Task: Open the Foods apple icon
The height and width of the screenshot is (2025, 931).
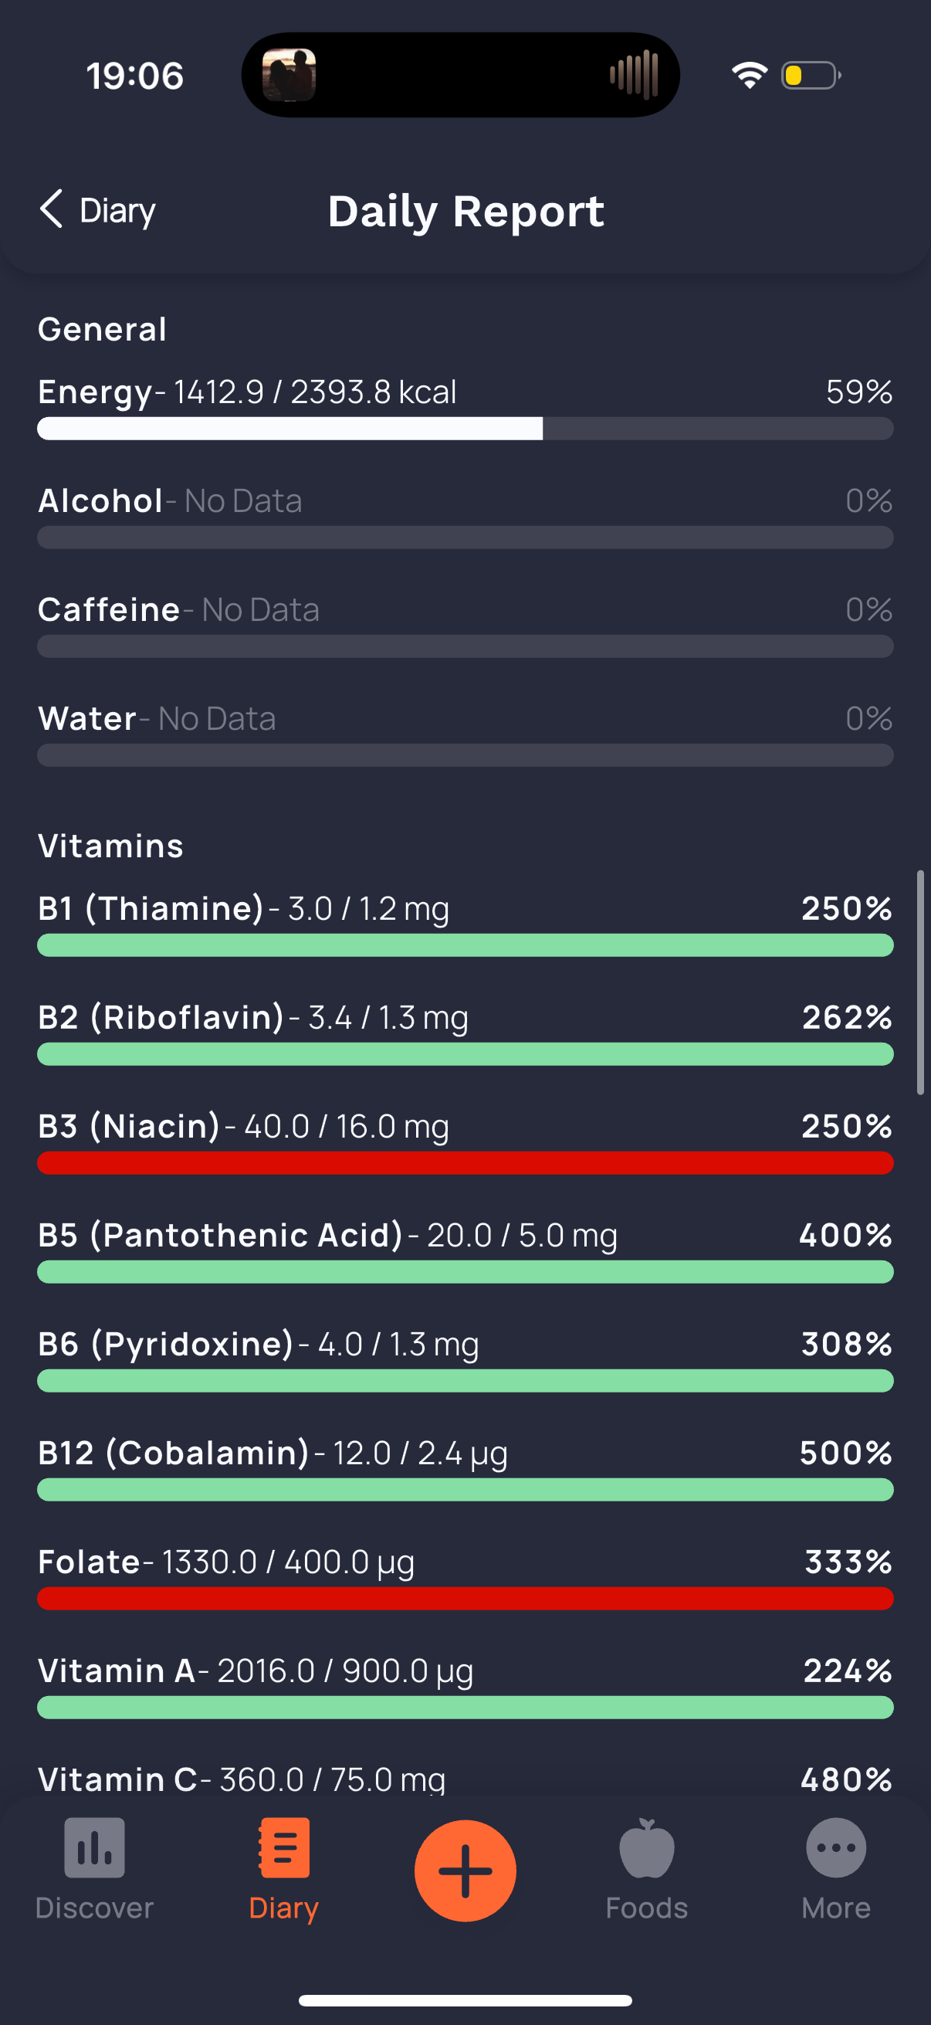Action: pyautogui.click(x=647, y=1847)
